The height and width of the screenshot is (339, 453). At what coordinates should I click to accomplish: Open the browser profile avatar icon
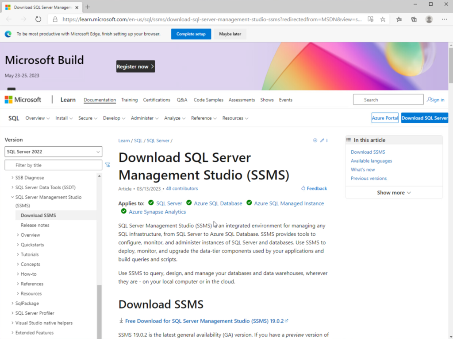point(429,19)
